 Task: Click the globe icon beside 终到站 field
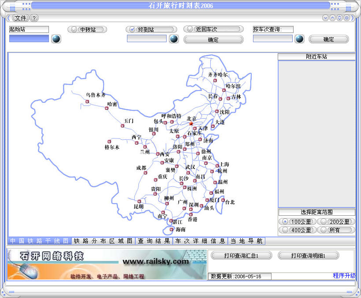tap(174, 39)
